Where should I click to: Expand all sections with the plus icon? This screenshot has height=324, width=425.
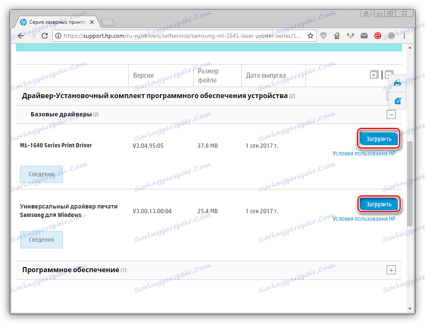[x=374, y=74]
